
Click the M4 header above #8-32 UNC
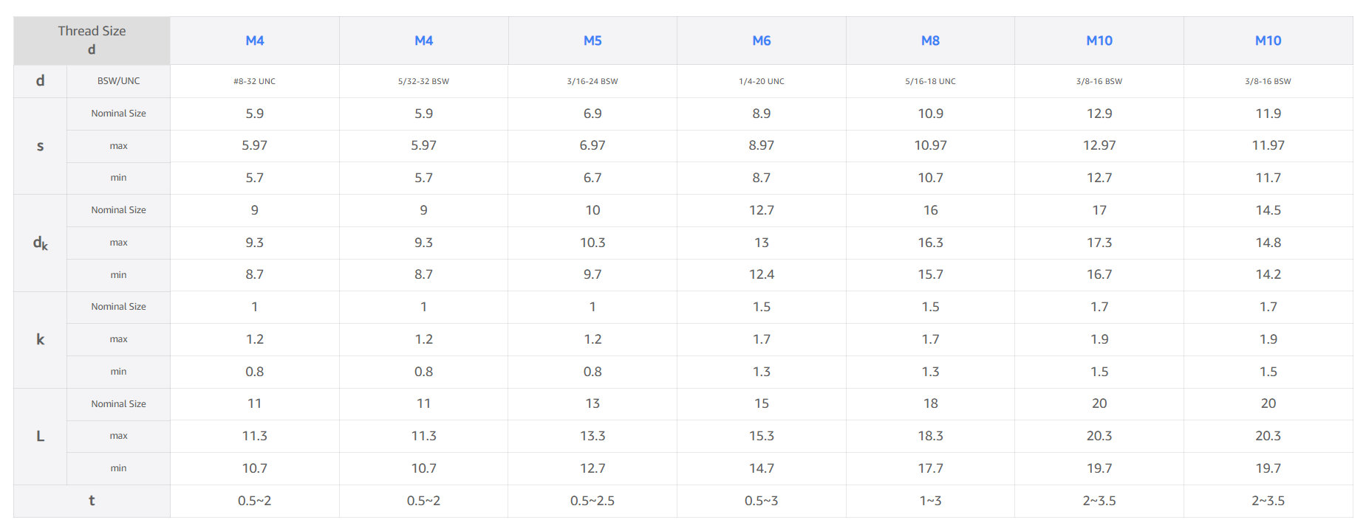(255, 41)
